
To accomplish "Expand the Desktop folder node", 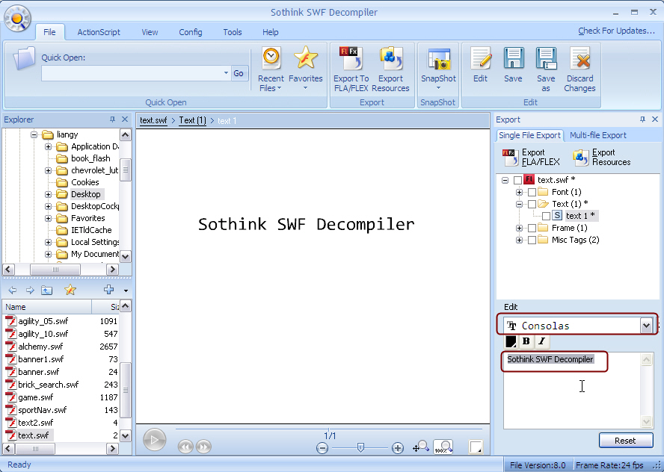I will (49, 195).
